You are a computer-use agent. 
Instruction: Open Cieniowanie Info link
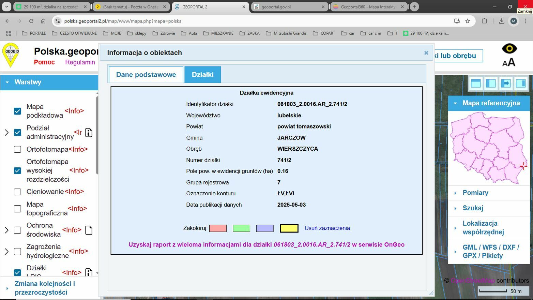click(74, 192)
